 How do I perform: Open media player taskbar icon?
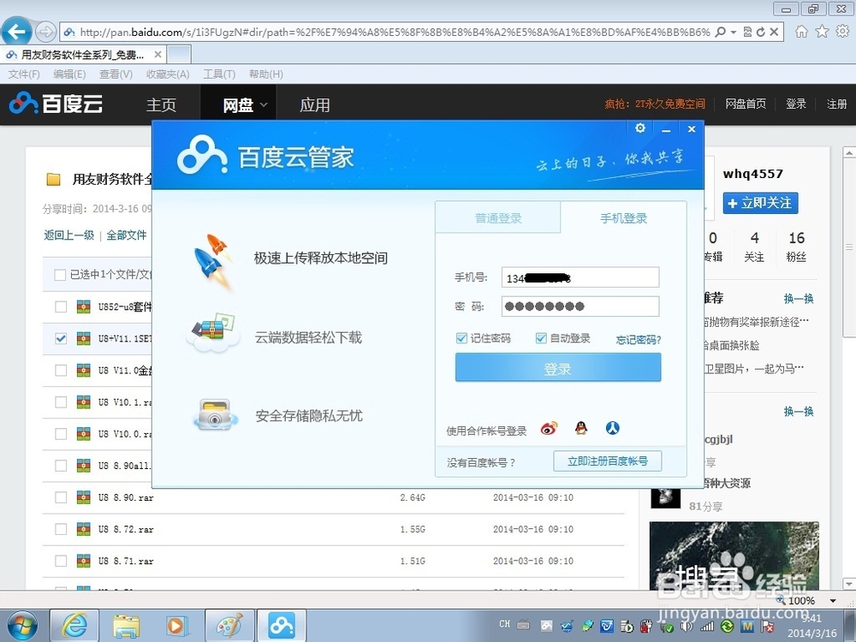tap(177, 626)
